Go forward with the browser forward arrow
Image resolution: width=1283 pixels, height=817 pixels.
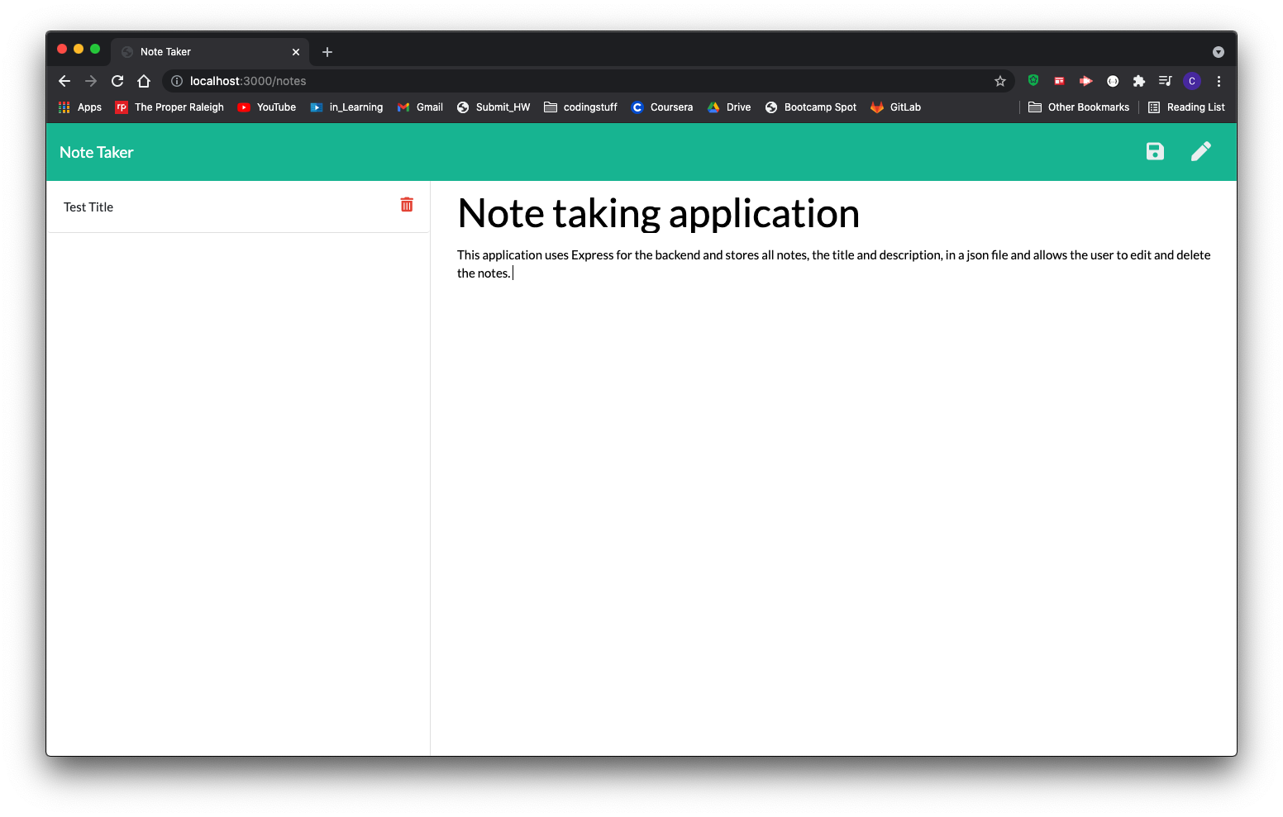[x=91, y=81]
